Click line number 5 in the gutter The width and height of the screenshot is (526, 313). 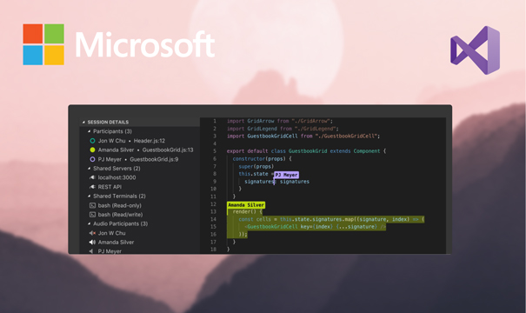click(215, 151)
